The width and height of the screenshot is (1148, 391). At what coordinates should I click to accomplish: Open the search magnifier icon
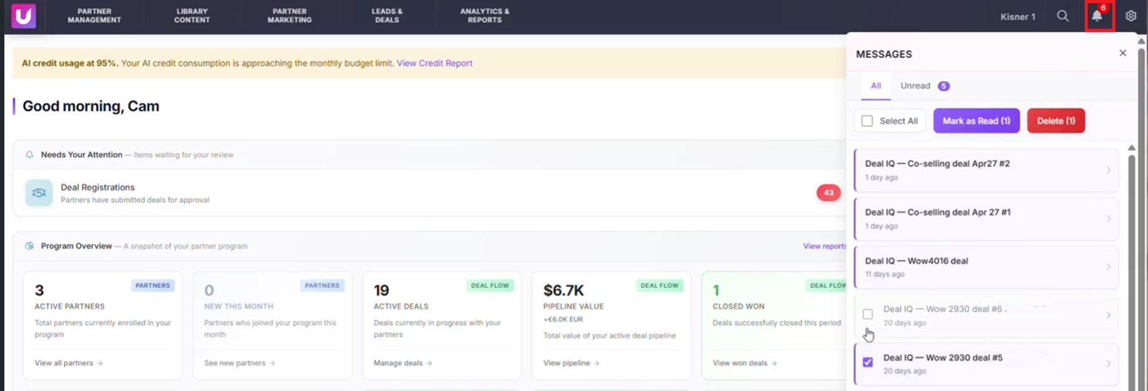pos(1063,16)
